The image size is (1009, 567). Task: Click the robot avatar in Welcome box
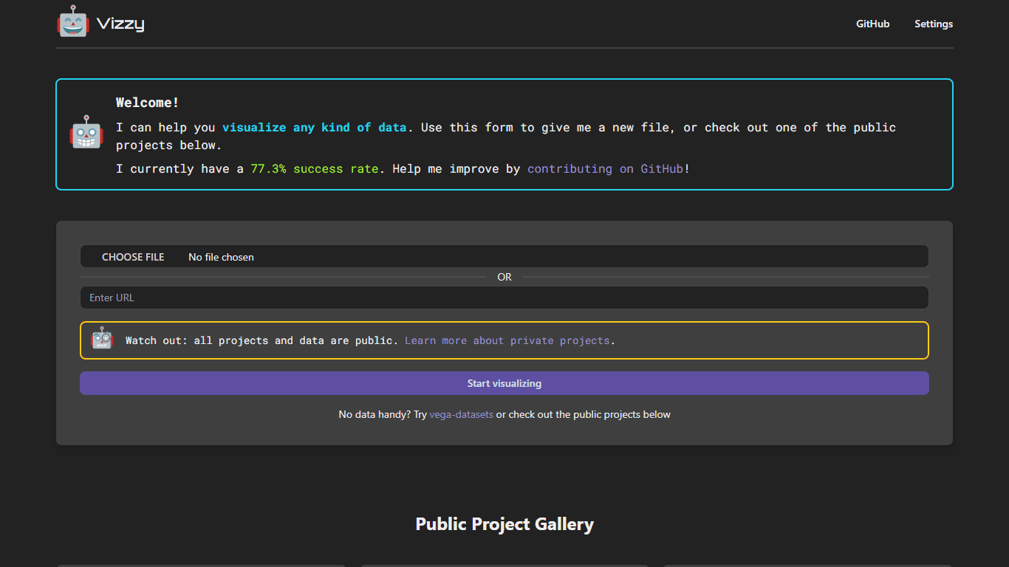pyautogui.click(x=86, y=132)
